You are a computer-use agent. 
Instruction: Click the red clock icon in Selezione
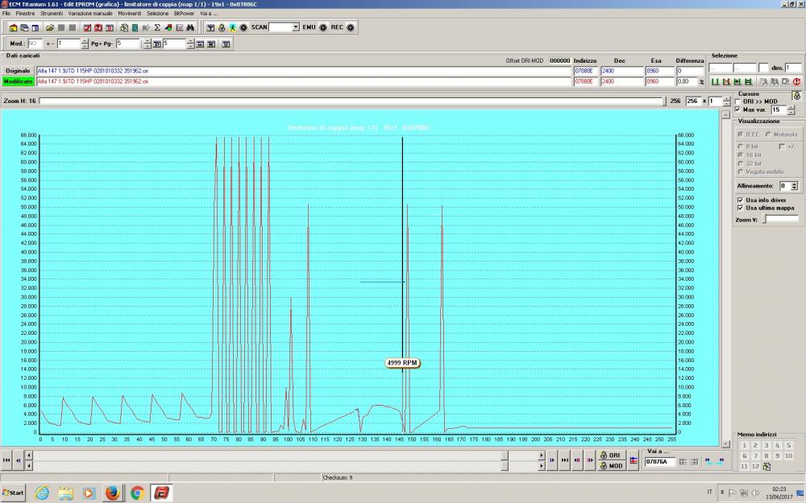796,81
